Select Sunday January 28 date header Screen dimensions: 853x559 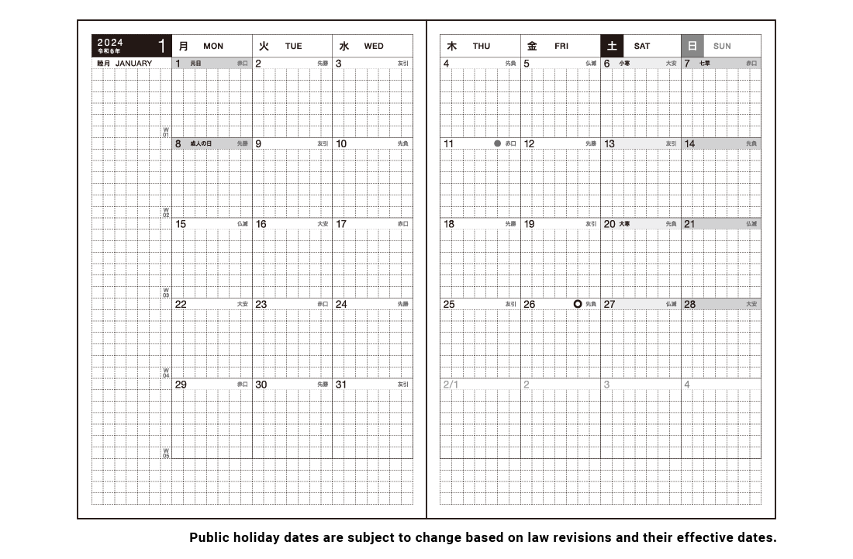click(720, 304)
